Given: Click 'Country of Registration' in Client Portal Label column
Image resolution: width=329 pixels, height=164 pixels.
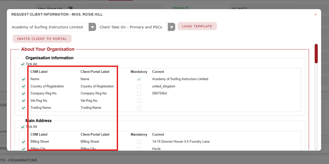Looking at the screenshot, I should [98, 86].
